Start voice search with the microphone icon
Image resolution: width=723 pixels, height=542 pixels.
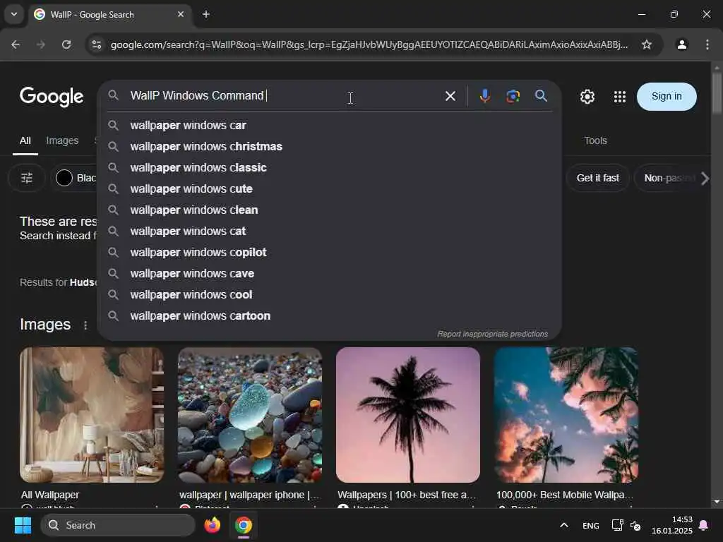pos(484,96)
